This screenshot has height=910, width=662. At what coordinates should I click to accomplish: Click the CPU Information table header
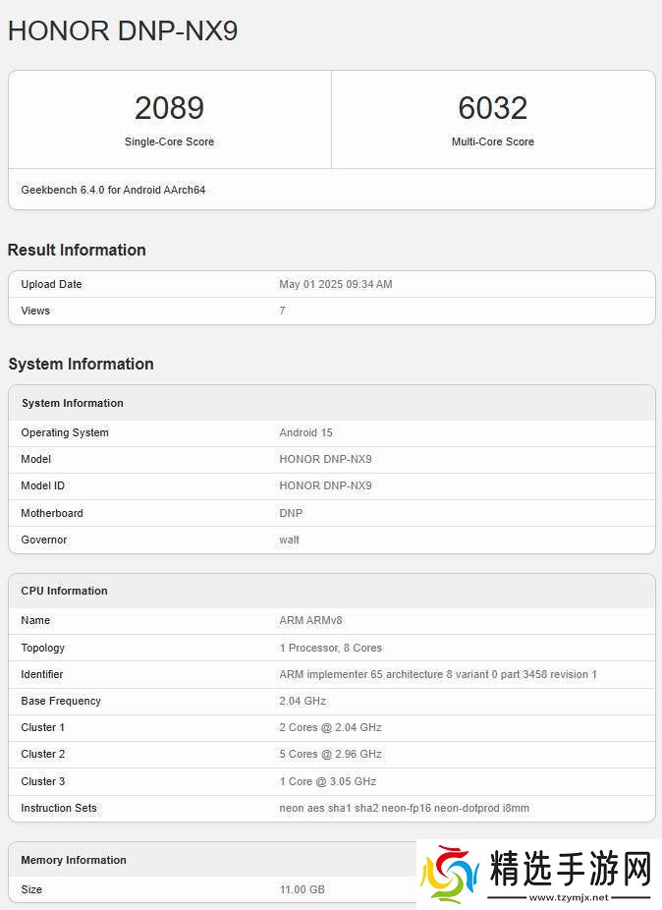point(65,591)
